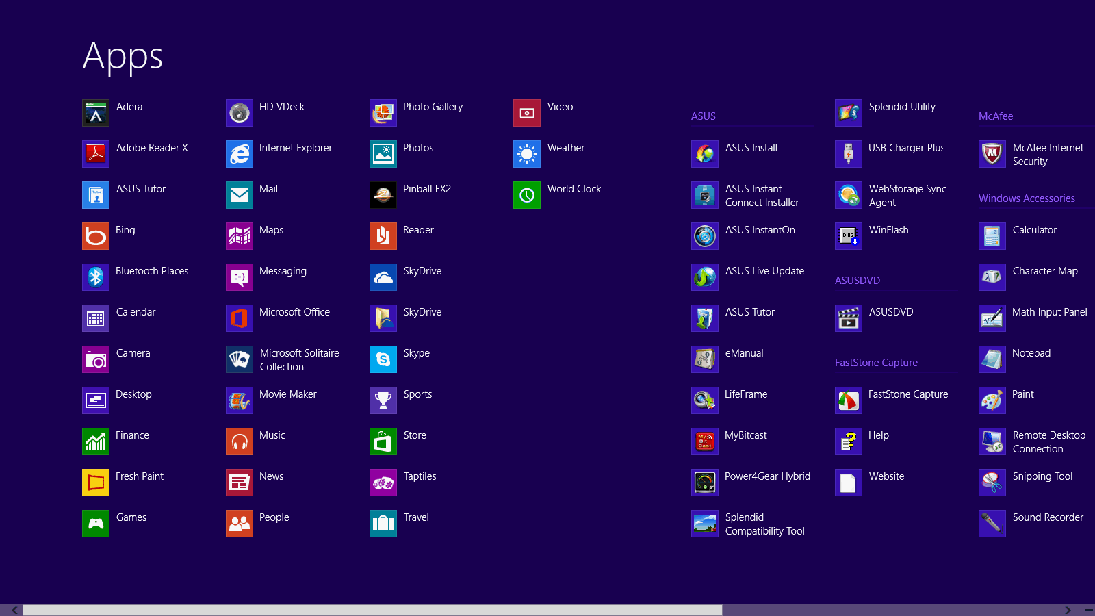Open the People app icon
Viewport: 1095px width, 616px height.
pyautogui.click(x=240, y=524)
